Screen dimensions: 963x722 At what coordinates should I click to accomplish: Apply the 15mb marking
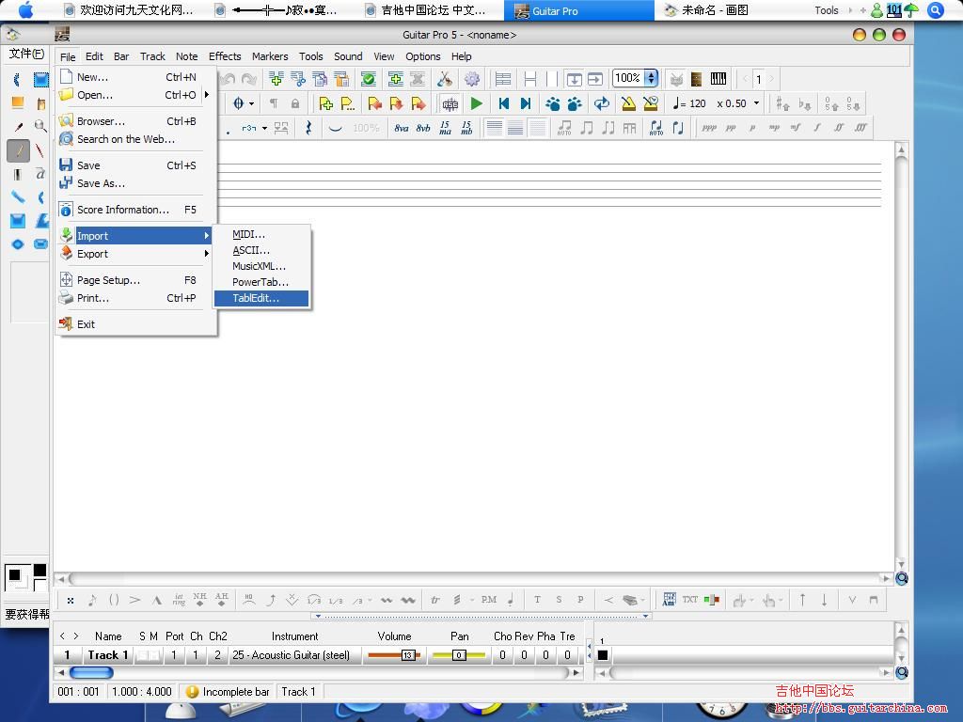coord(466,128)
